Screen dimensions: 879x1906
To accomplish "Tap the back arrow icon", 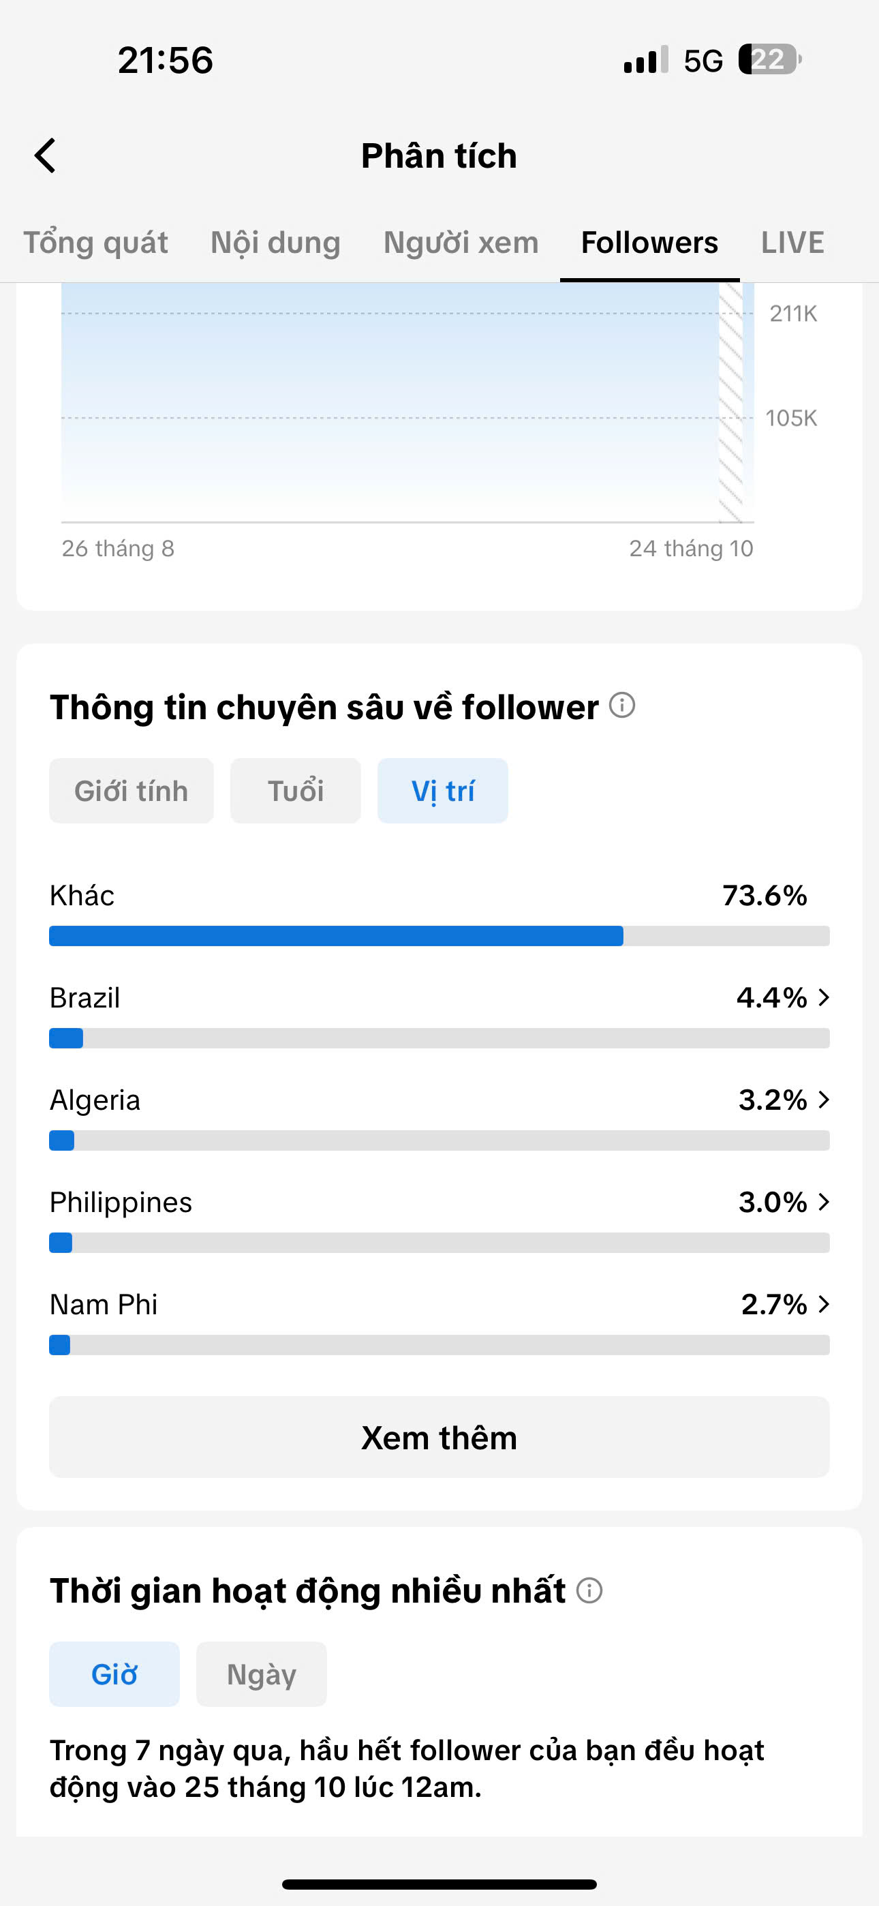I will tap(45, 155).
